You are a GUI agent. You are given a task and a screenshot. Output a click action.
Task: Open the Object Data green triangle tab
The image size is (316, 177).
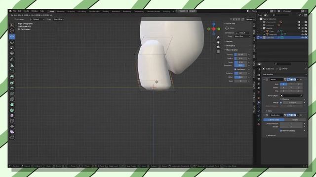[x=259, y=119]
